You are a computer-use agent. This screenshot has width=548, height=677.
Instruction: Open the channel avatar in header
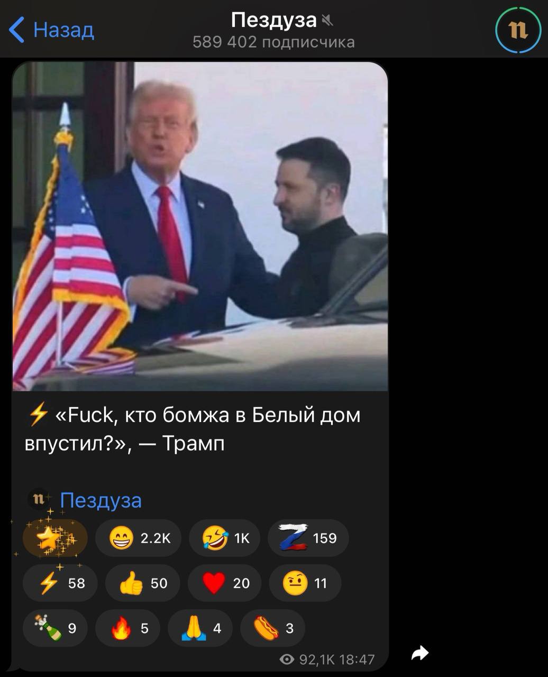(x=518, y=30)
